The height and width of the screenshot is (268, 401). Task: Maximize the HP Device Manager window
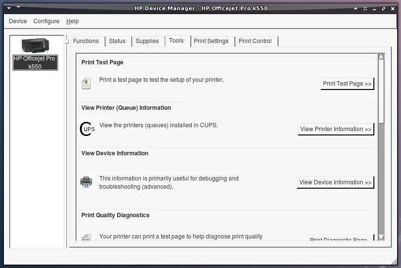(384, 9)
